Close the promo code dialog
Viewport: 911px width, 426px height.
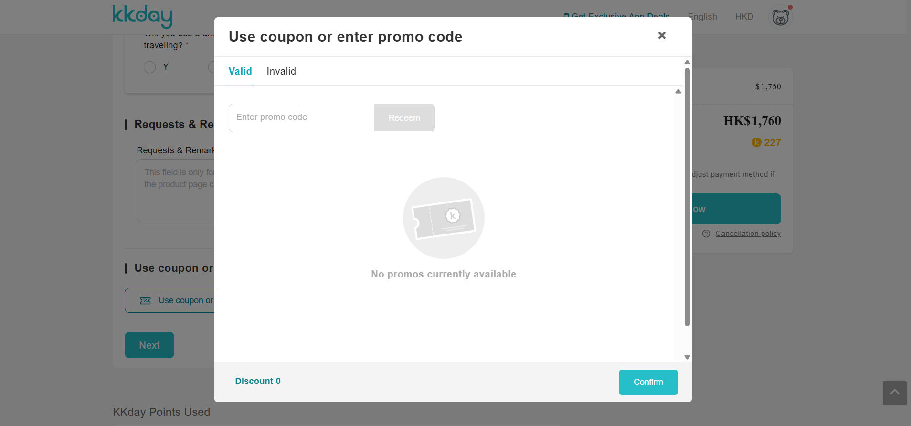(662, 35)
